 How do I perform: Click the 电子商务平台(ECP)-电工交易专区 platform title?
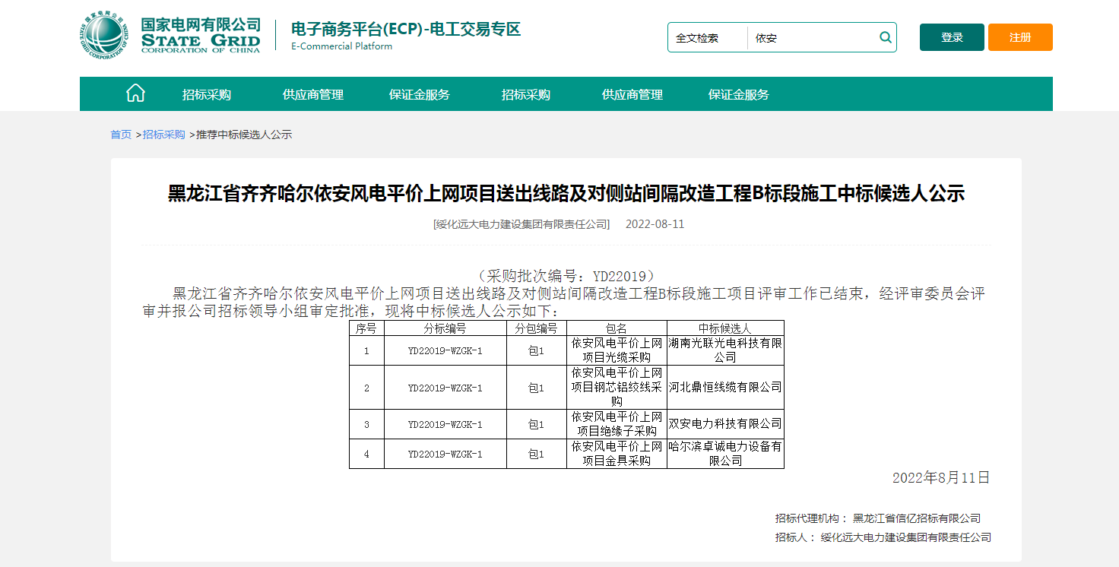pyautogui.click(x=406, y=30)
